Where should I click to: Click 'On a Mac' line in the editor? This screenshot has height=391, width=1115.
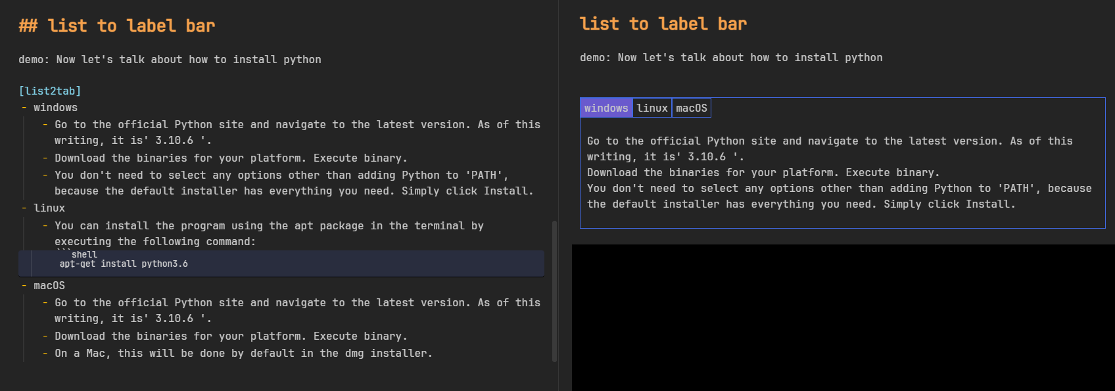tap(243, 354)
